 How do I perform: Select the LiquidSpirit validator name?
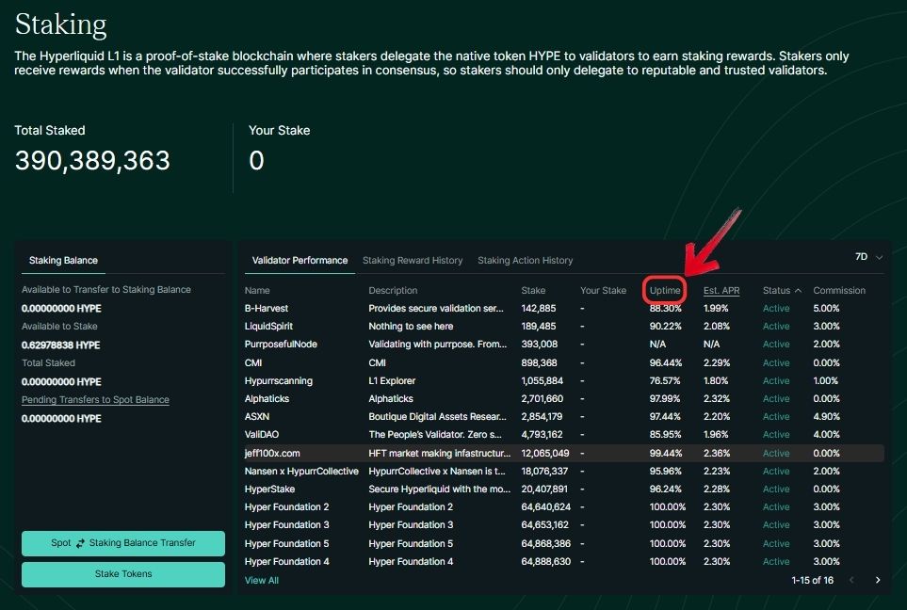269,326
